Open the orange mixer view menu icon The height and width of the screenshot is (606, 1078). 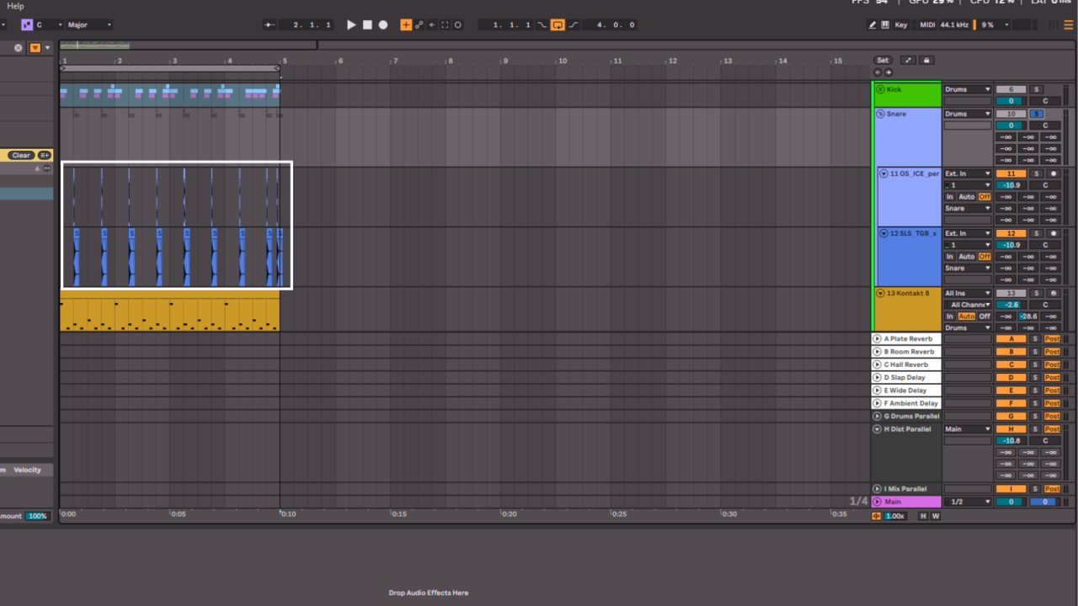point(1069,25)
